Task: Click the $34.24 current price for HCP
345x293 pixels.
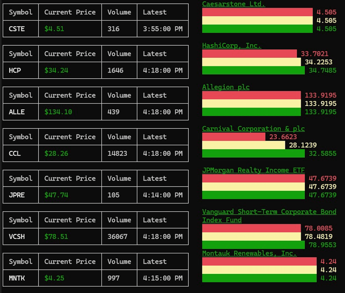Action: pos(56,70)
